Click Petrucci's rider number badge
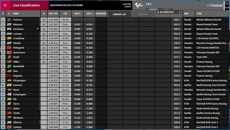 point(9,20)
